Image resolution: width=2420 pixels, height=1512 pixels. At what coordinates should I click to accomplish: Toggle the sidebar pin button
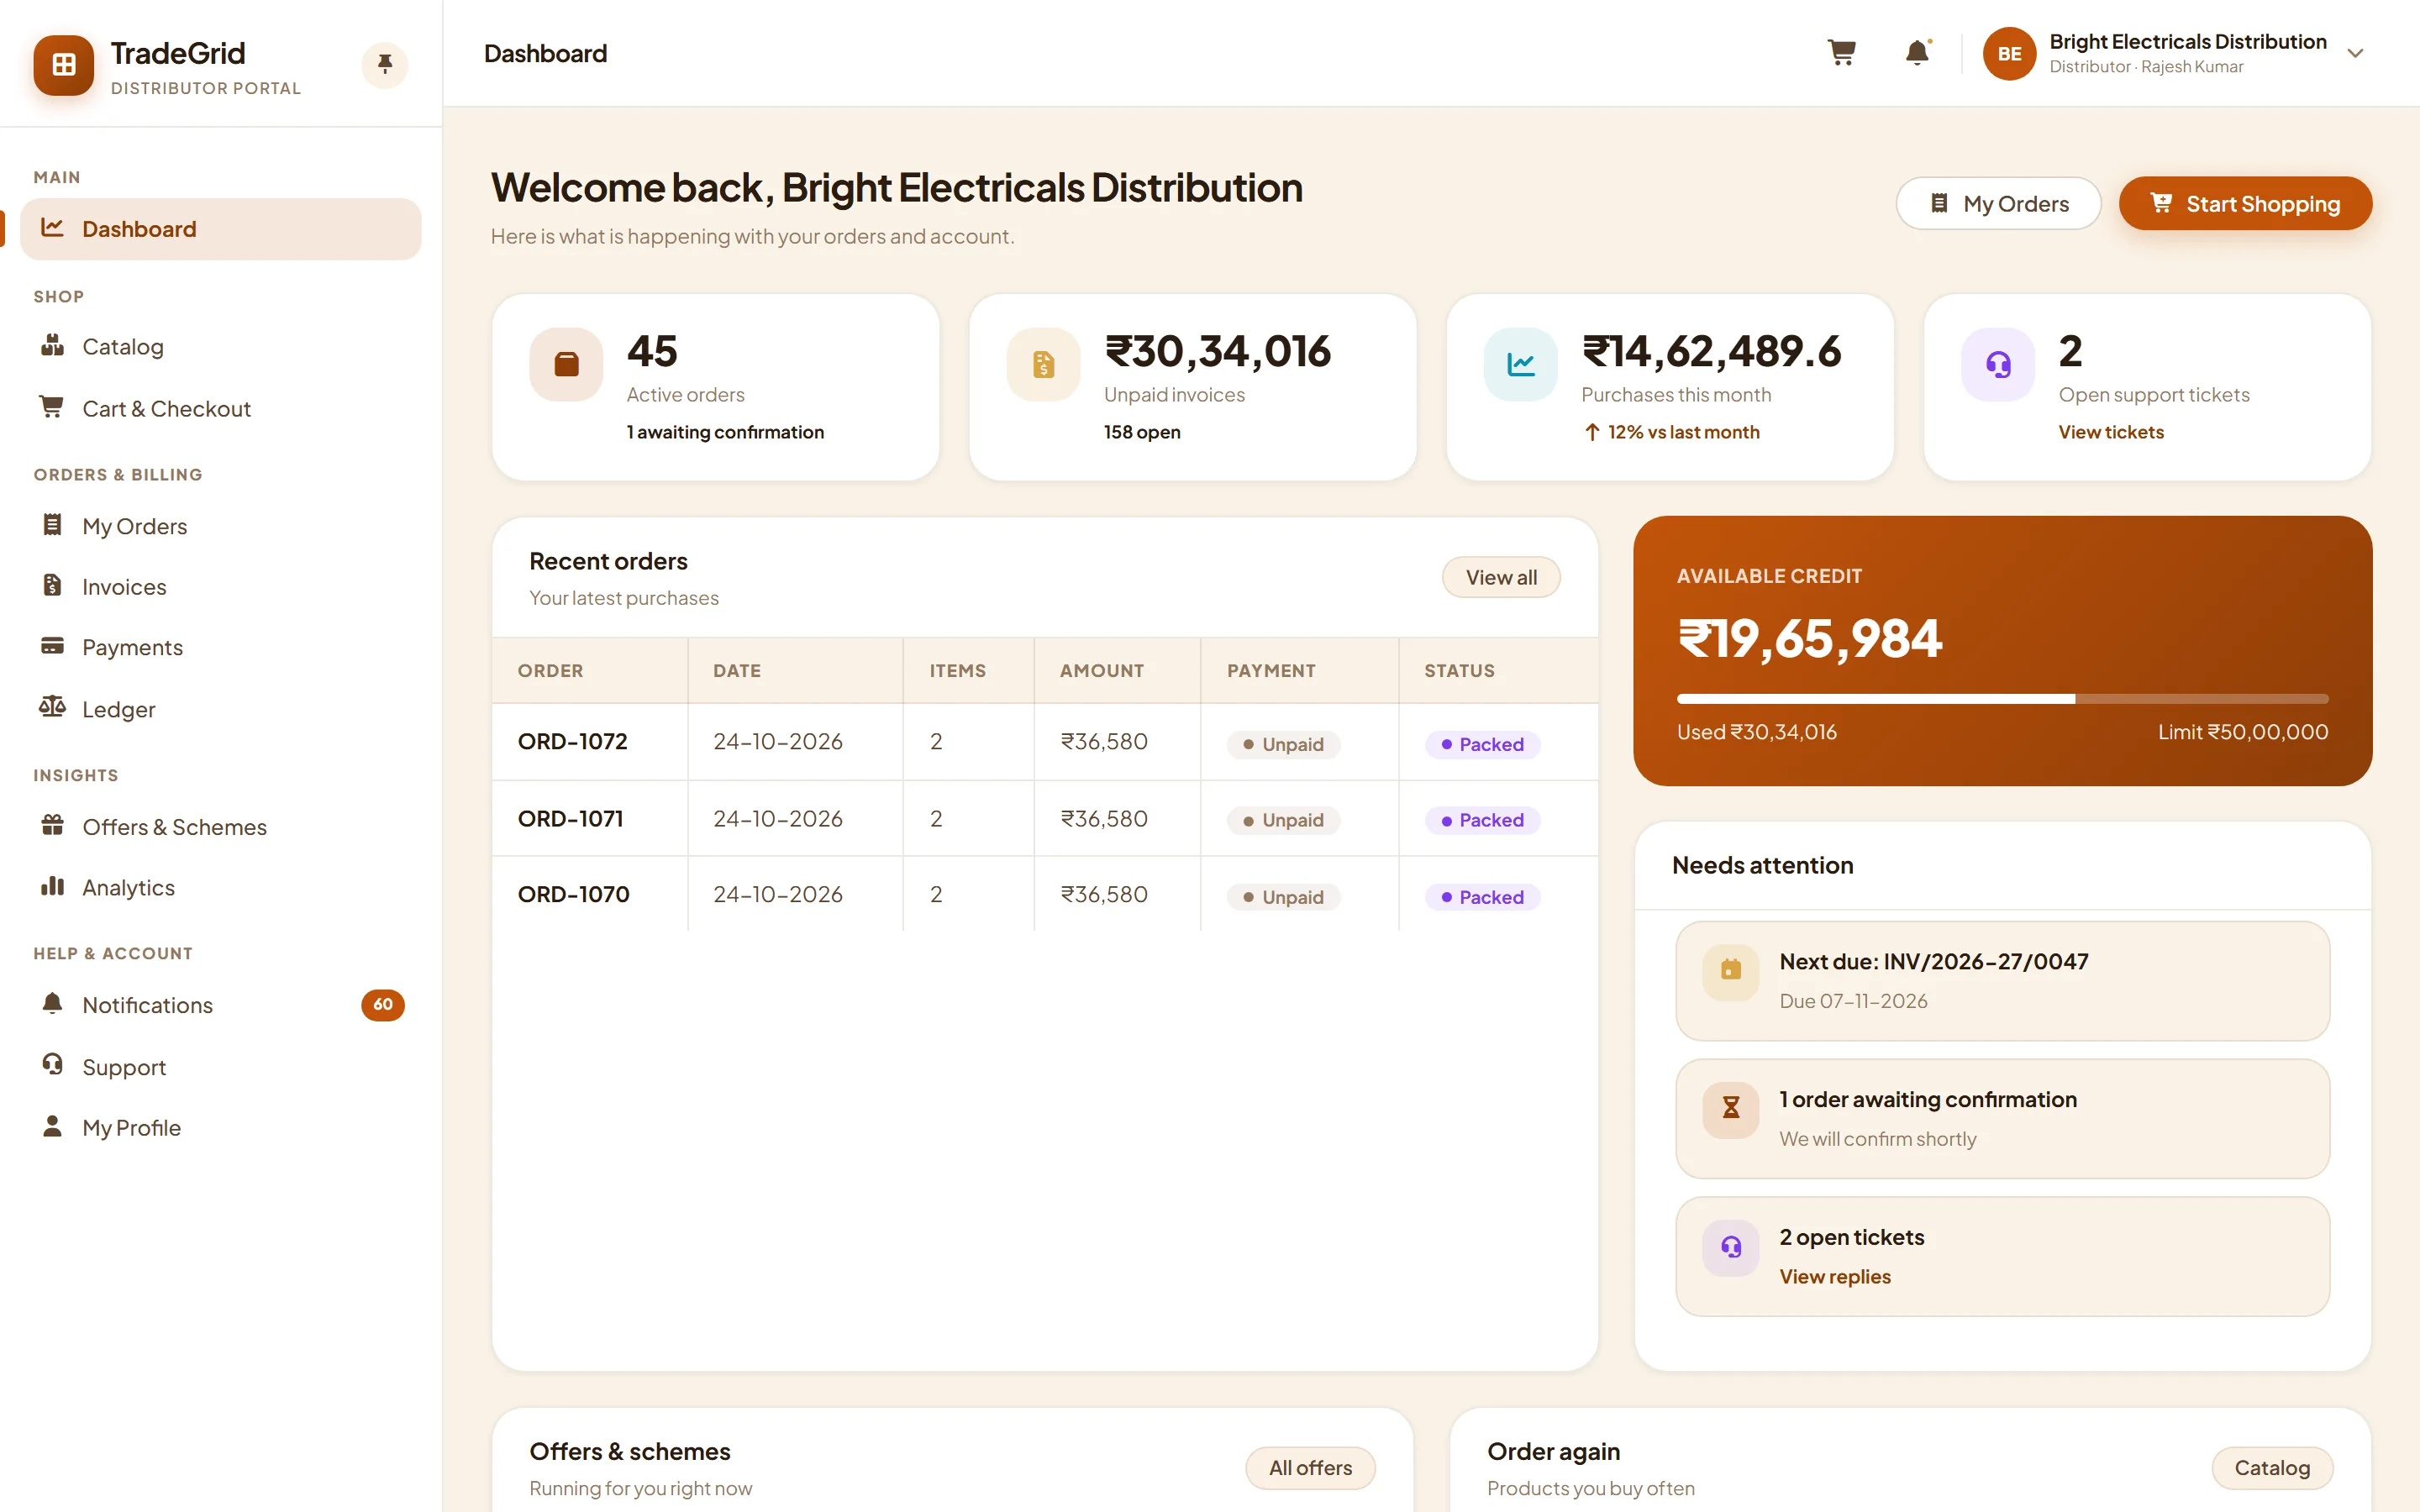point(385,65)
